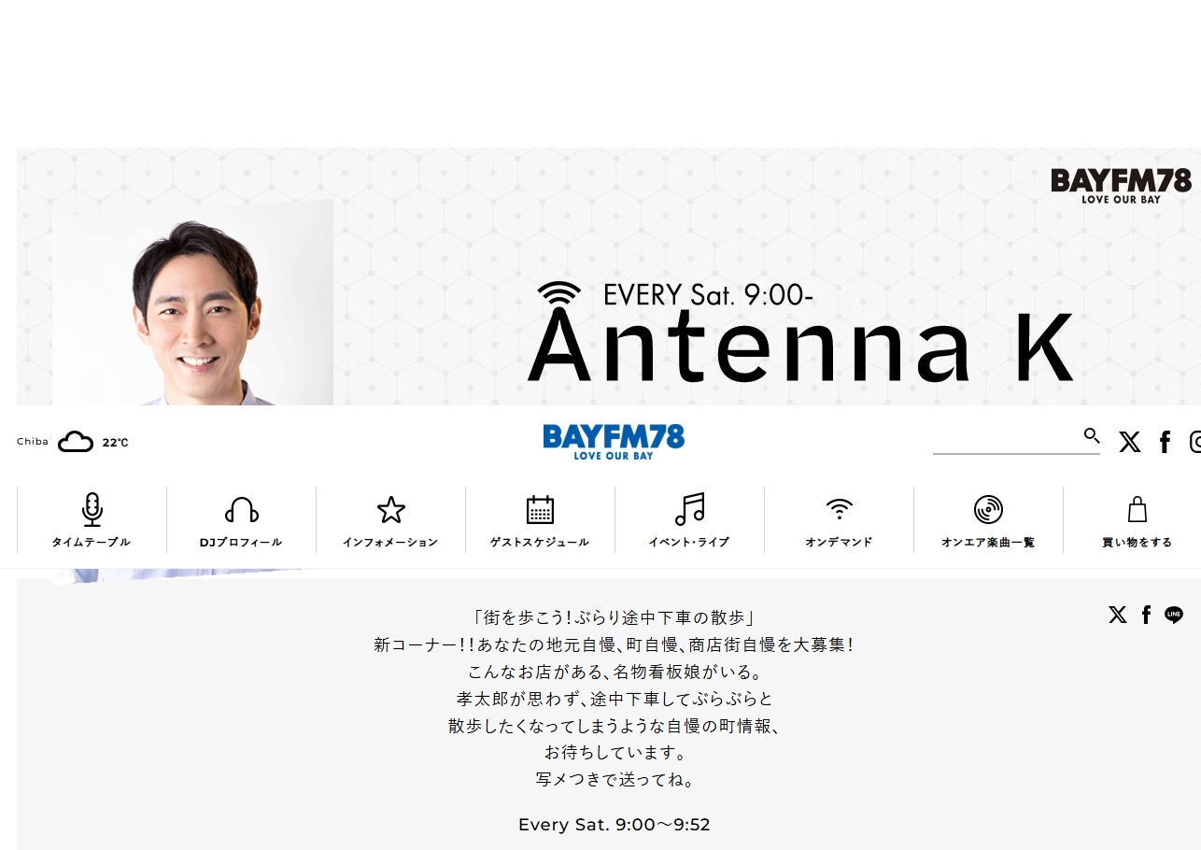Screen dimensions: 1201x850
Task: Open Instagram icon in header bar
Action: 1195,442
